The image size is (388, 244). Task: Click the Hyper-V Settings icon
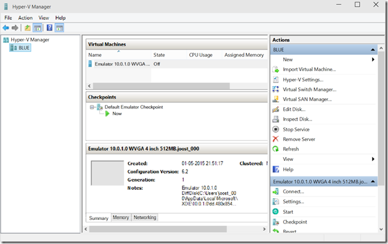coord(276,80)
